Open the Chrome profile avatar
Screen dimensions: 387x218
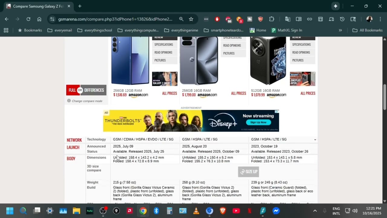click(369, 19)
